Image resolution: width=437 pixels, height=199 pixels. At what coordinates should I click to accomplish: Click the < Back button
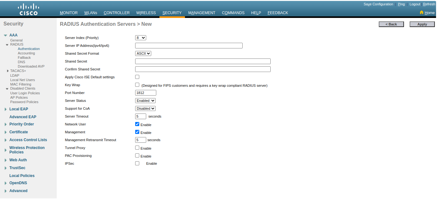391,24
